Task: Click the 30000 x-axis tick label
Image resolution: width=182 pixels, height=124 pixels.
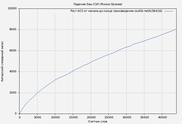Action: click(126, 117)
